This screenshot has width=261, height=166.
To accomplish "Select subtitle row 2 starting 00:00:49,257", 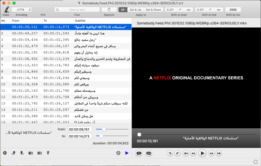I will 66,33.
